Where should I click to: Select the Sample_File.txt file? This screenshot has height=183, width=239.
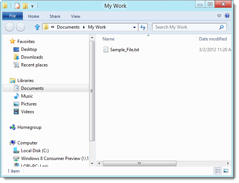pos(125,50)
